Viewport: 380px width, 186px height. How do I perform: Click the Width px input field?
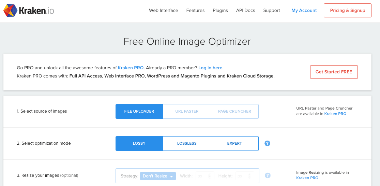(x=205, y=176)
